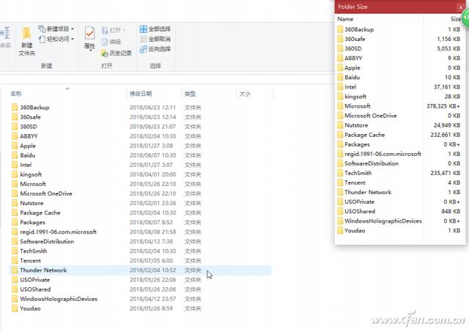Select the Intel folder in Explorer
This screenshot has height=331, width=469.
(21, 165)
